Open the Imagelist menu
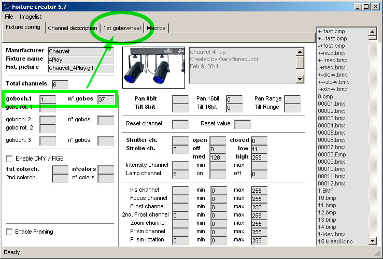This screenshot has height=259, width=383. (x=30, y=17)
